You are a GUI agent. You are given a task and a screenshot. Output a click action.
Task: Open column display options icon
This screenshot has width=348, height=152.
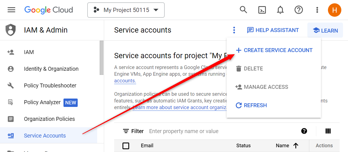328,131
